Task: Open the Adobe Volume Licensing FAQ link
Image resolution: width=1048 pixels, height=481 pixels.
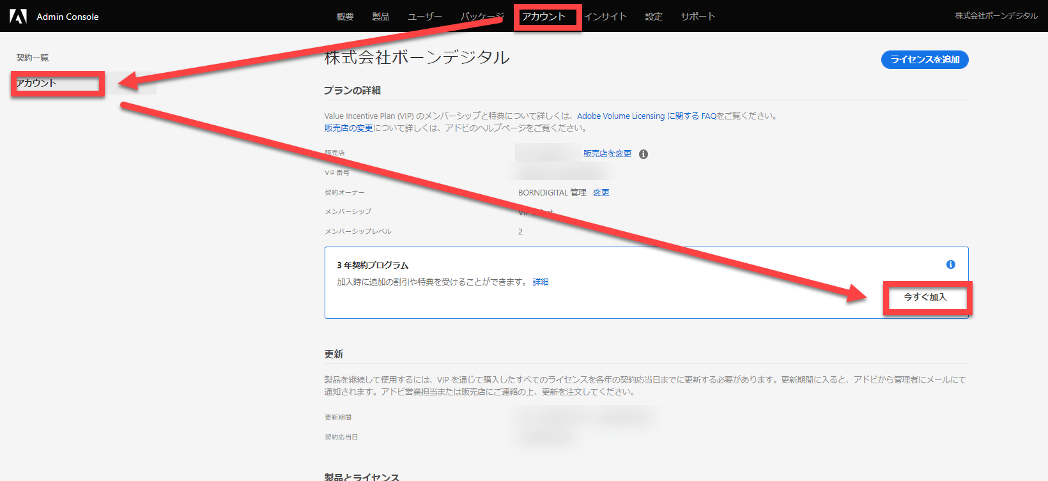Action: coord(647,116)
